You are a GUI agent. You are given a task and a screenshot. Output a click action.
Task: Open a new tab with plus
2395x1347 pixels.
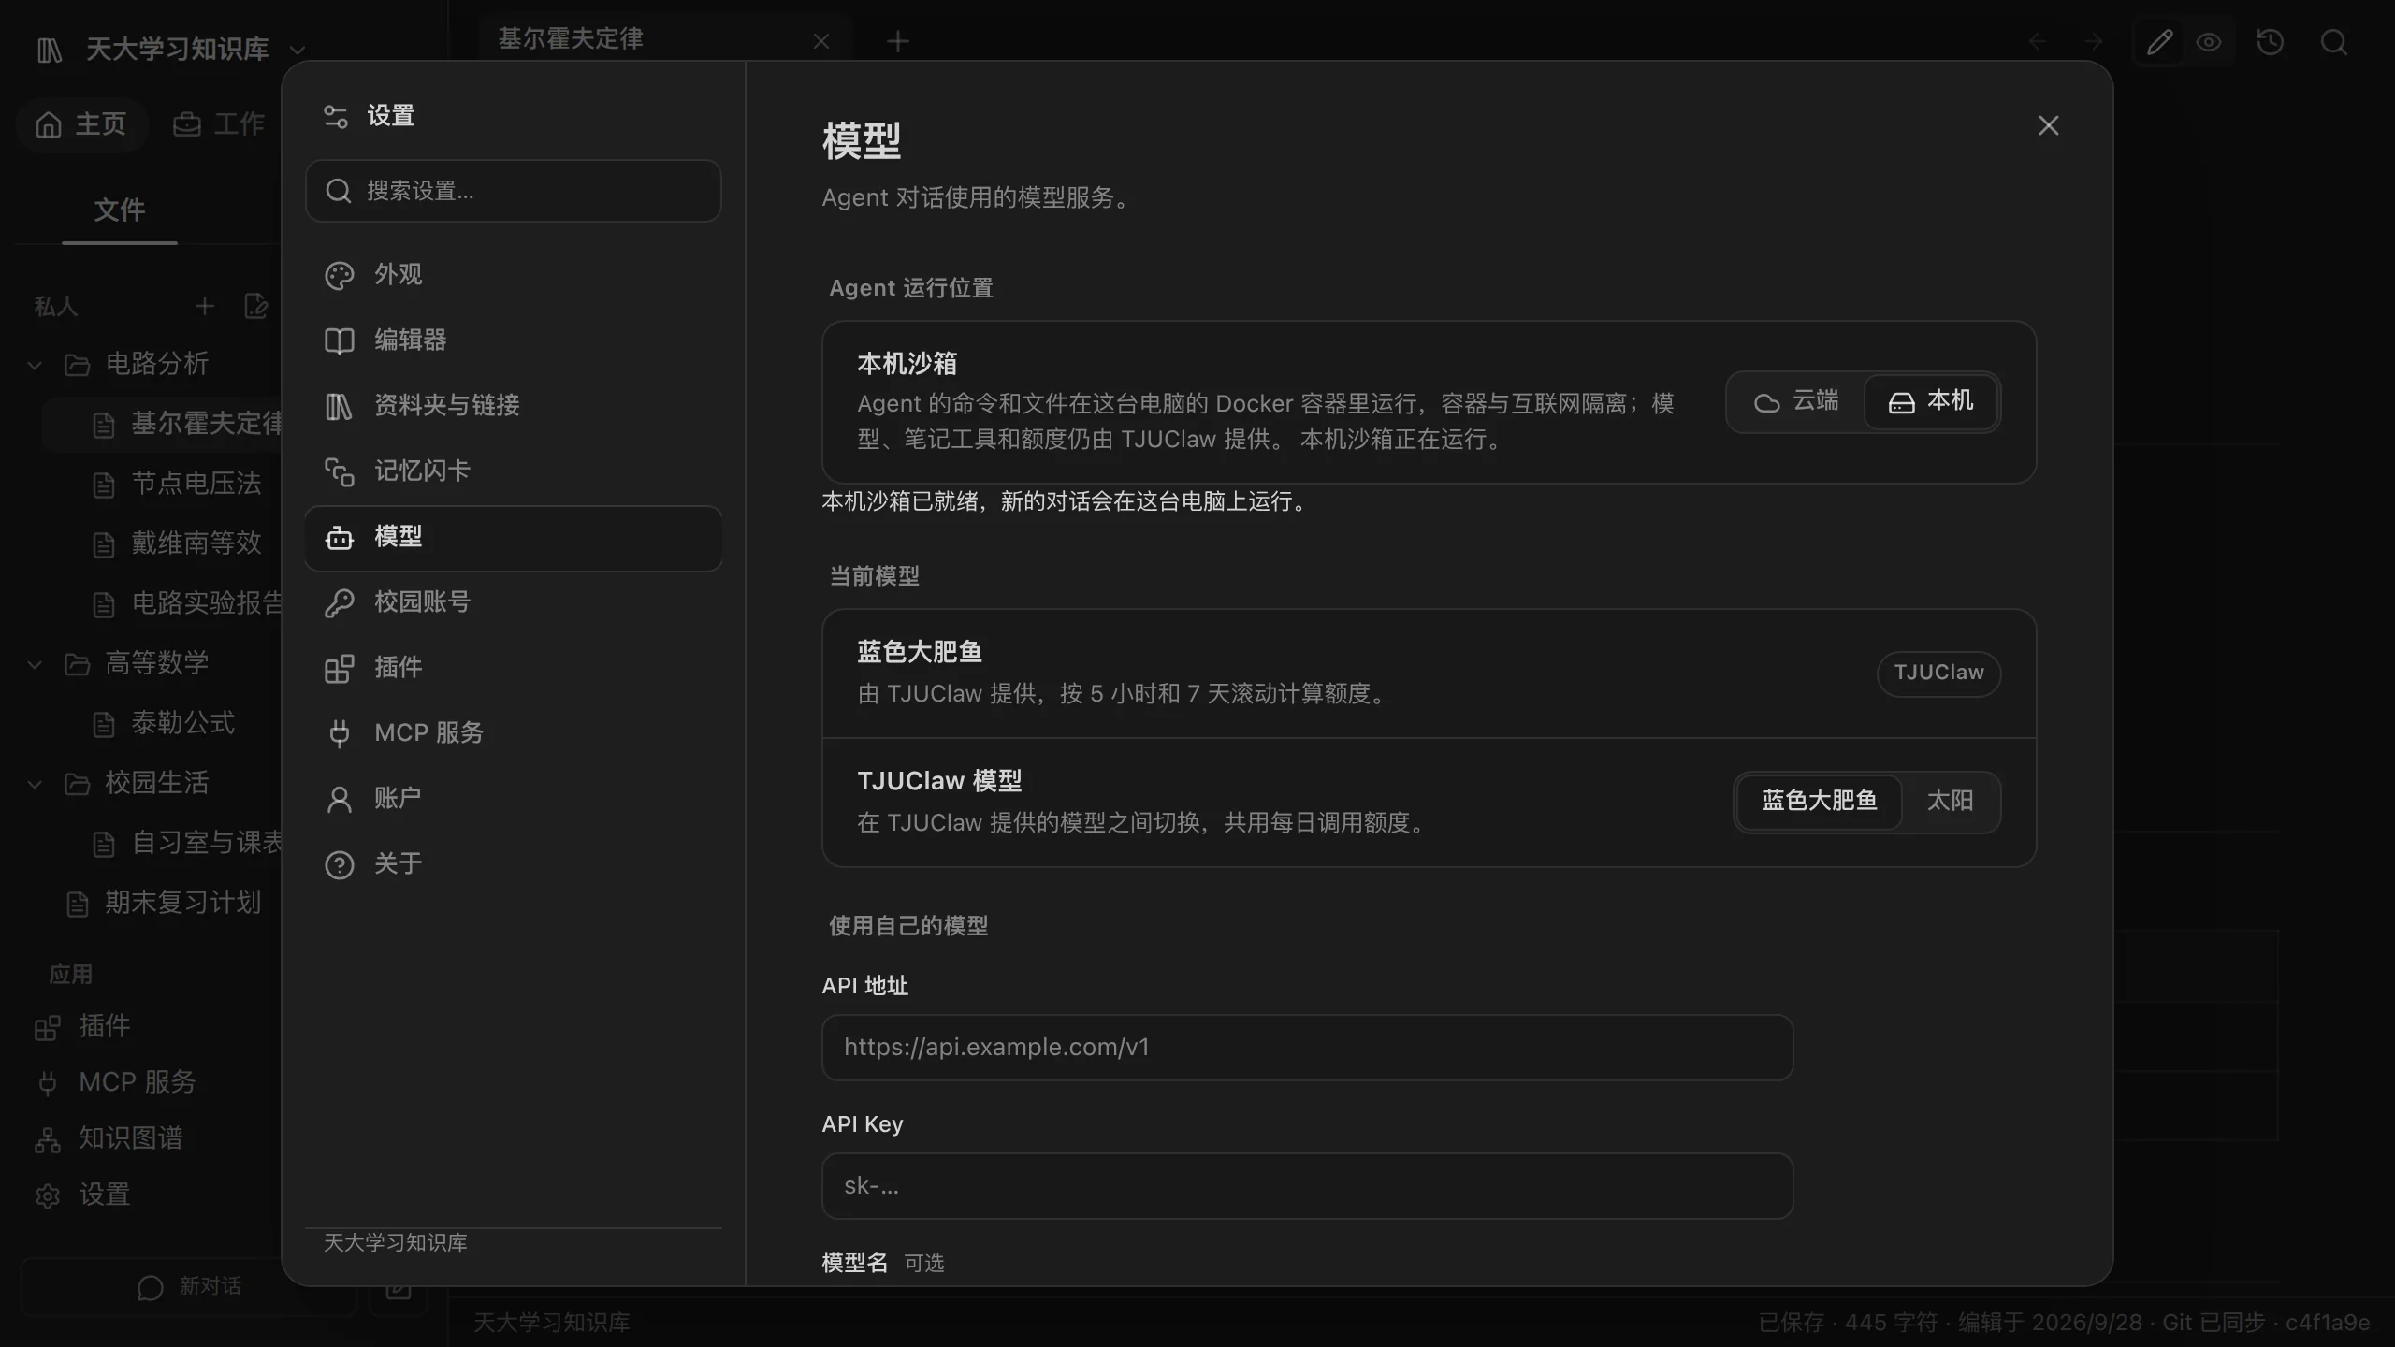pyautogui.click(x=898, y=42)
